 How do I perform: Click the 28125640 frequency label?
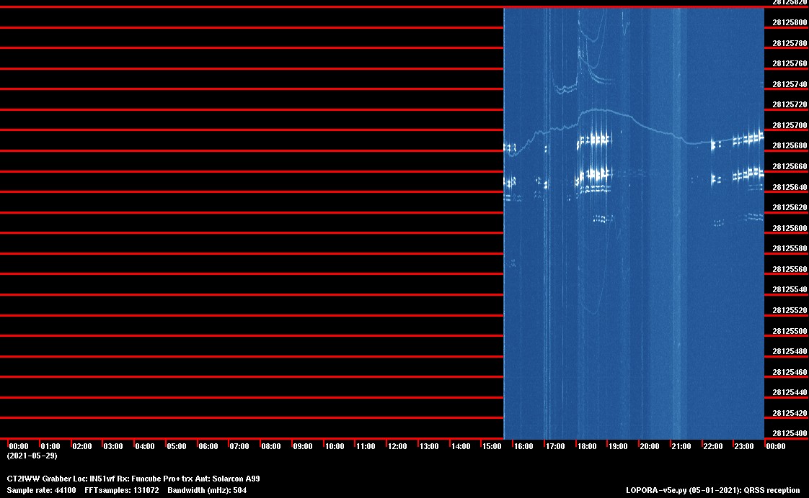pyautogui.click(x=790, y=187)
